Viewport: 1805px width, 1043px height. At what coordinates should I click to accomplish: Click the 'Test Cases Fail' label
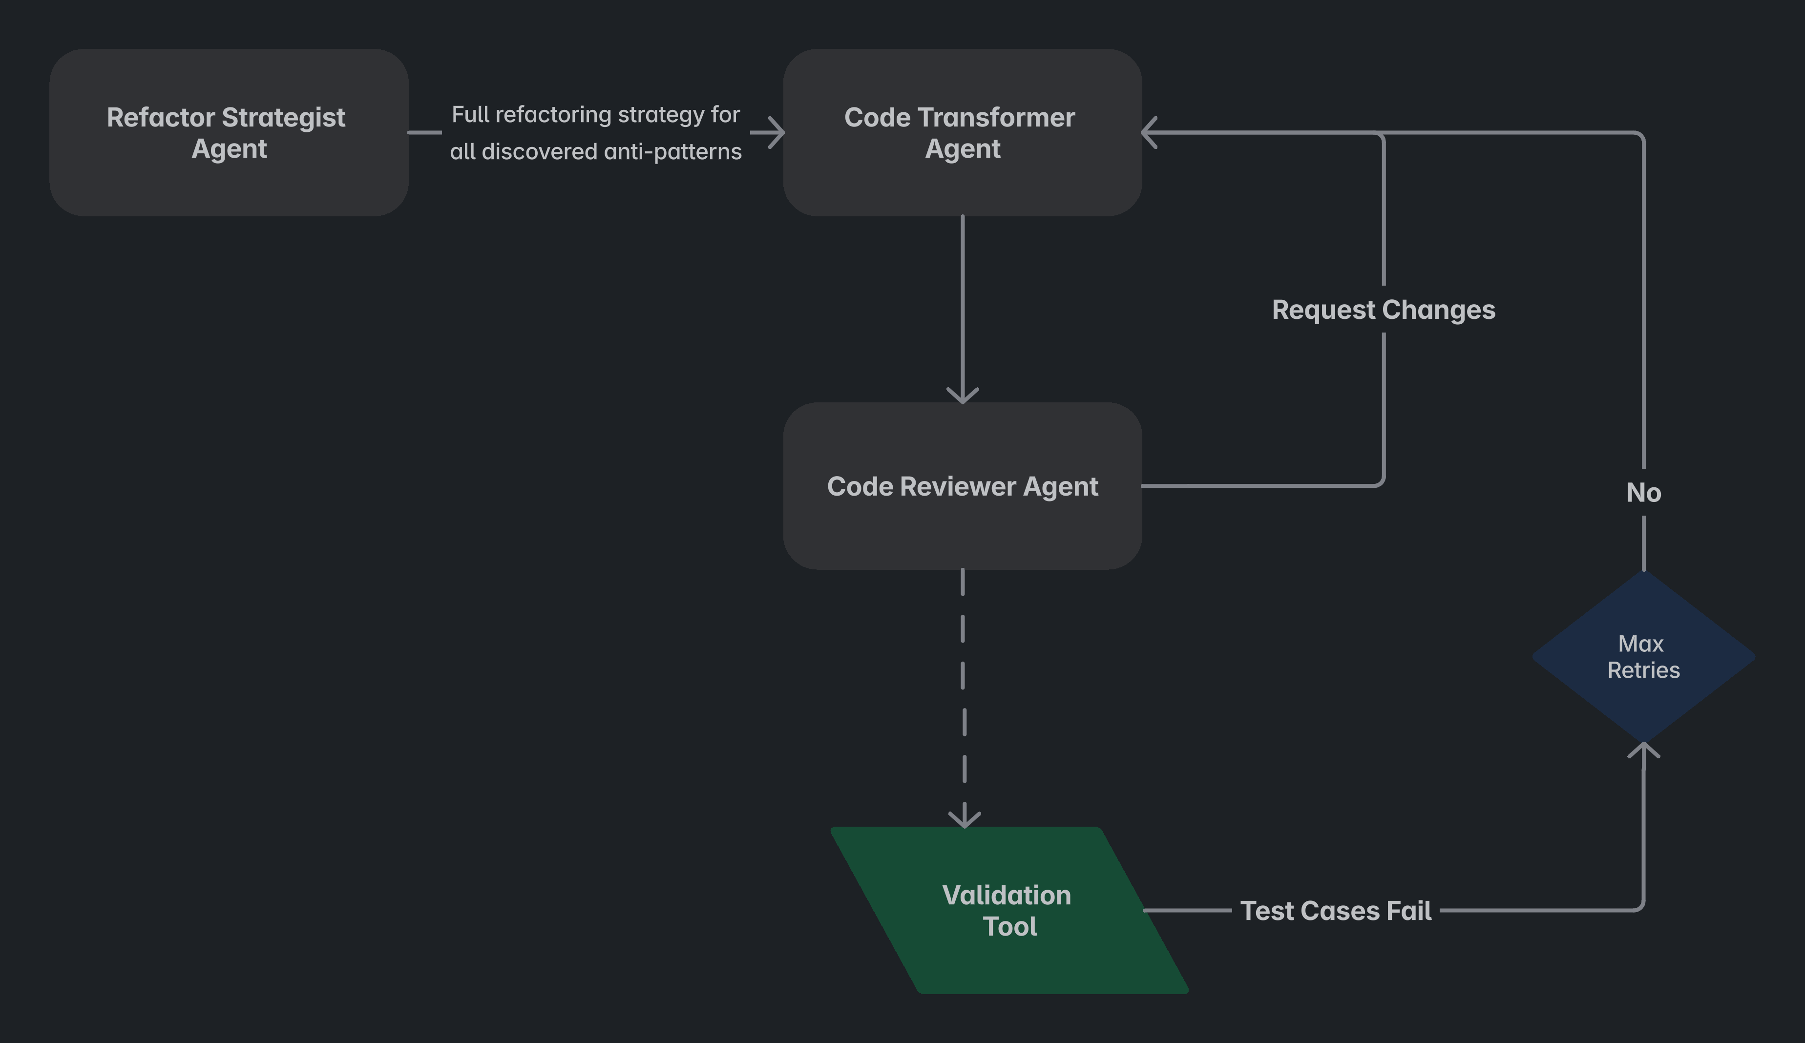(x=1335, y=911)
